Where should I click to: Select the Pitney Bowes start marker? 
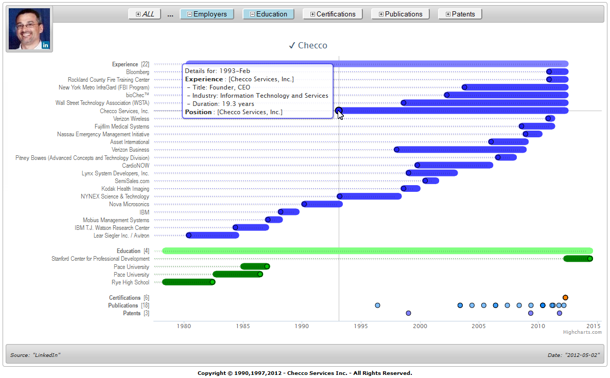point(498,157)
